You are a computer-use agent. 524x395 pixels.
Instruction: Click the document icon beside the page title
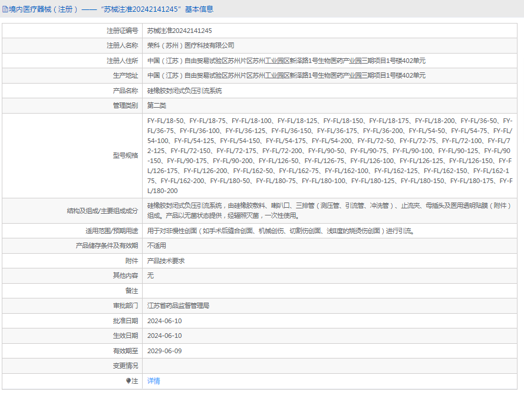point(5,9)
